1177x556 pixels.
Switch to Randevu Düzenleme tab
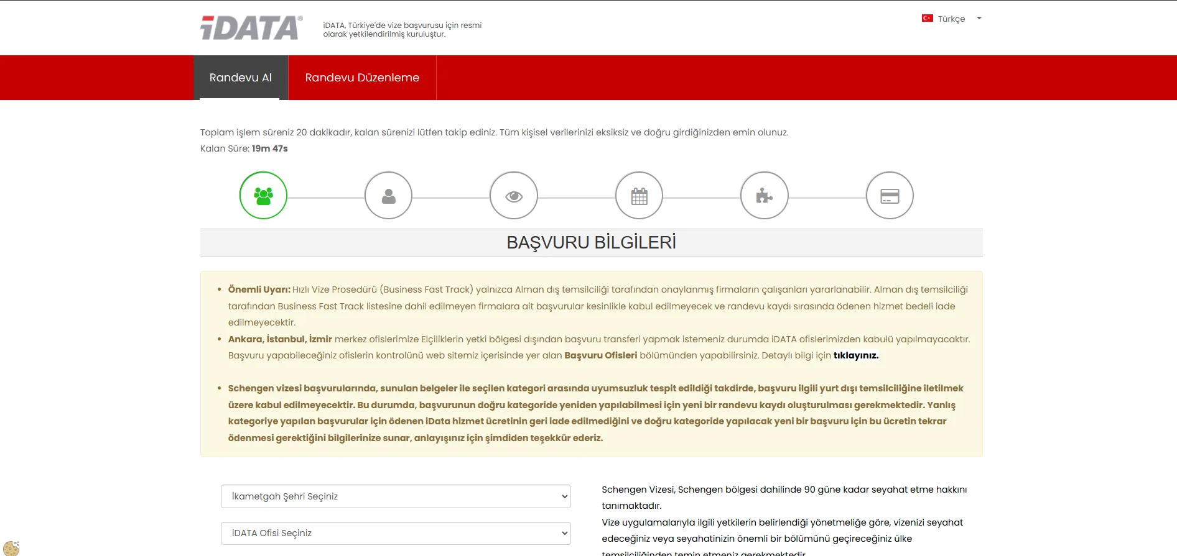(362, 78)
